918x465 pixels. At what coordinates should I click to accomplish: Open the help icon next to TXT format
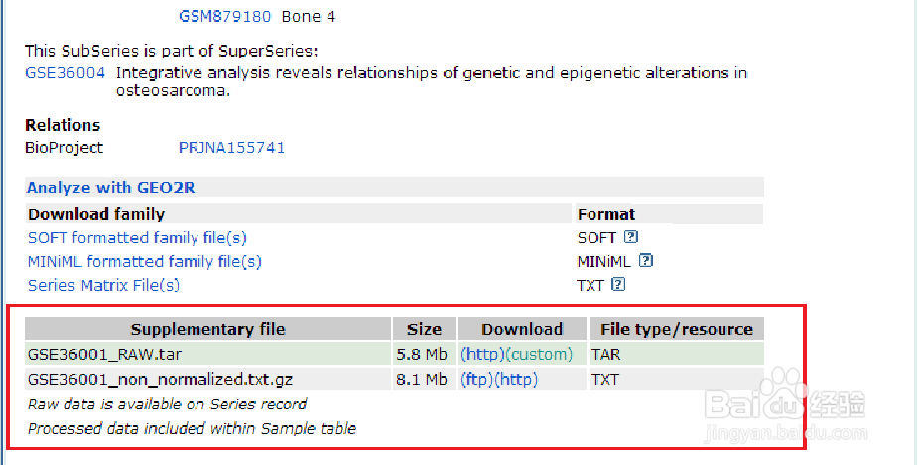point(618,285)
